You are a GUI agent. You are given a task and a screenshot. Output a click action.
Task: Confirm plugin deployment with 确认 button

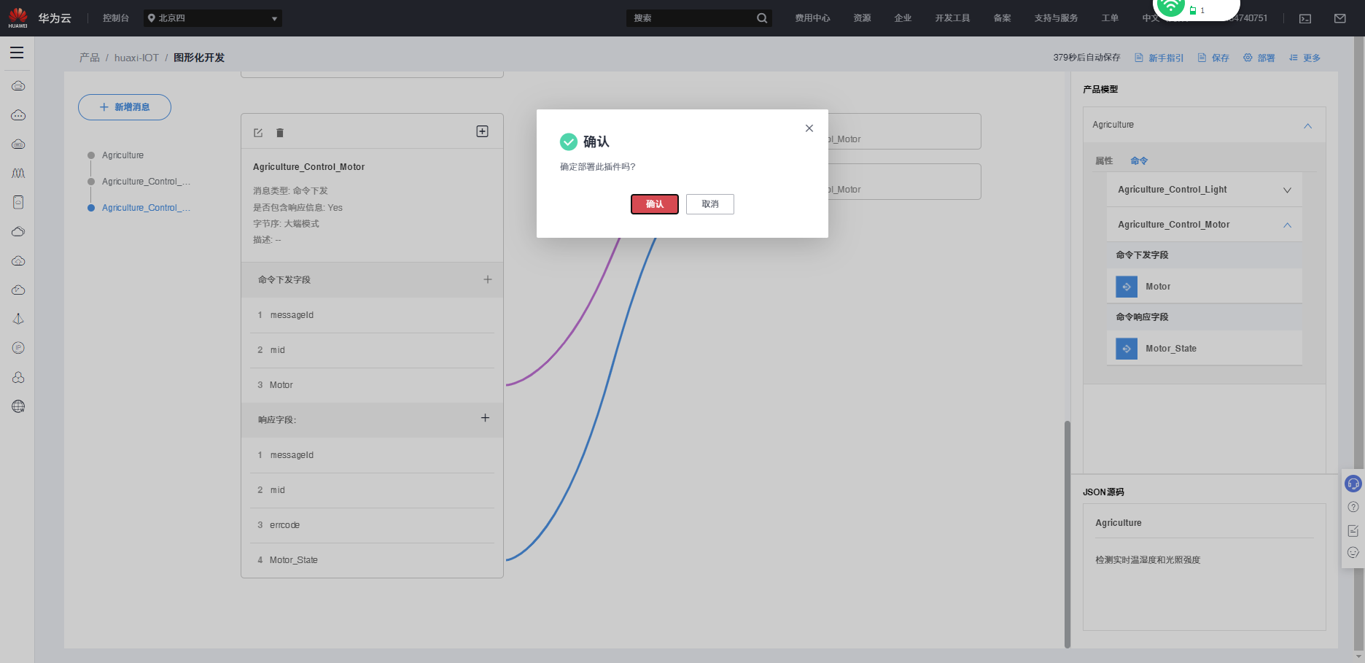click(x=655, y=204)
